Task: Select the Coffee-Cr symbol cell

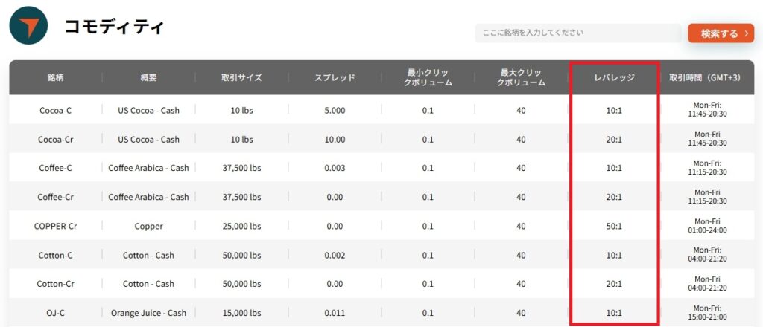Action: (55, 197)
